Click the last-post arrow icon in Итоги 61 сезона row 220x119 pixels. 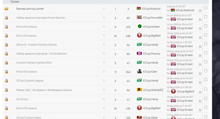pos(200,37)
